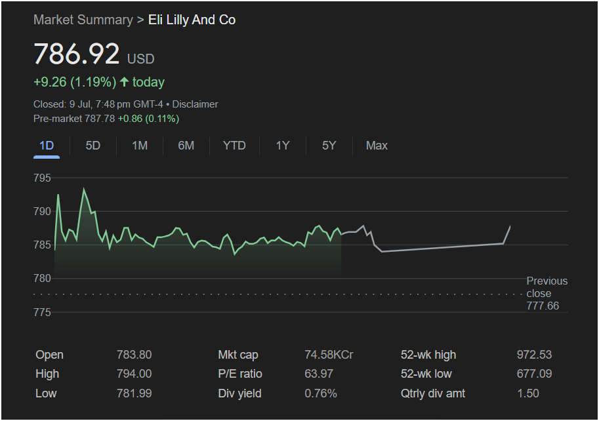
Task: Select the 1Y chart tab
Action: point(283,146)
